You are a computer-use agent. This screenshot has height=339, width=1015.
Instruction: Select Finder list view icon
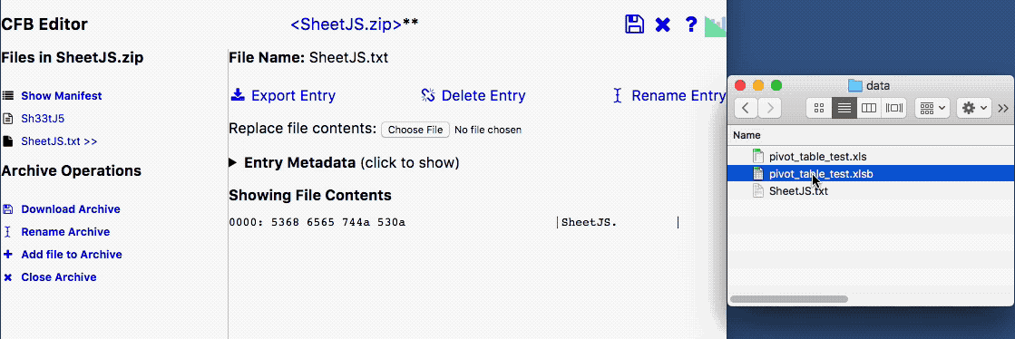[x=844, y=108]
